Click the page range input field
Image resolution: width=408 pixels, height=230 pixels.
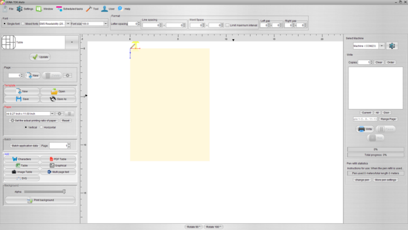365,119
